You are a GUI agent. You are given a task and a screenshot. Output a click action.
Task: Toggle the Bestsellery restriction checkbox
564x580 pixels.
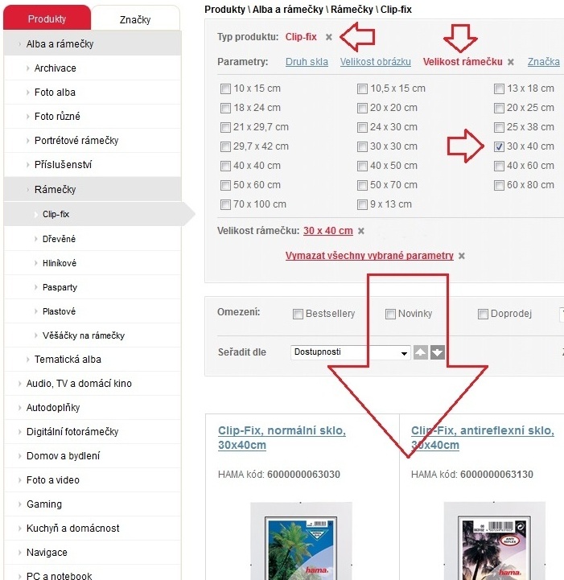coord(298,314)
